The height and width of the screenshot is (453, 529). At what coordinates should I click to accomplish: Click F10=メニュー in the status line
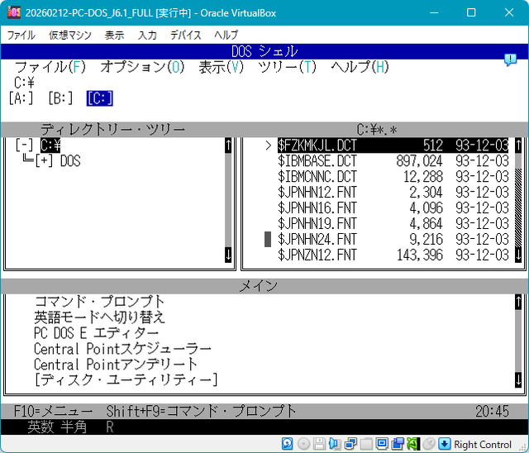(x=55, y=411)
